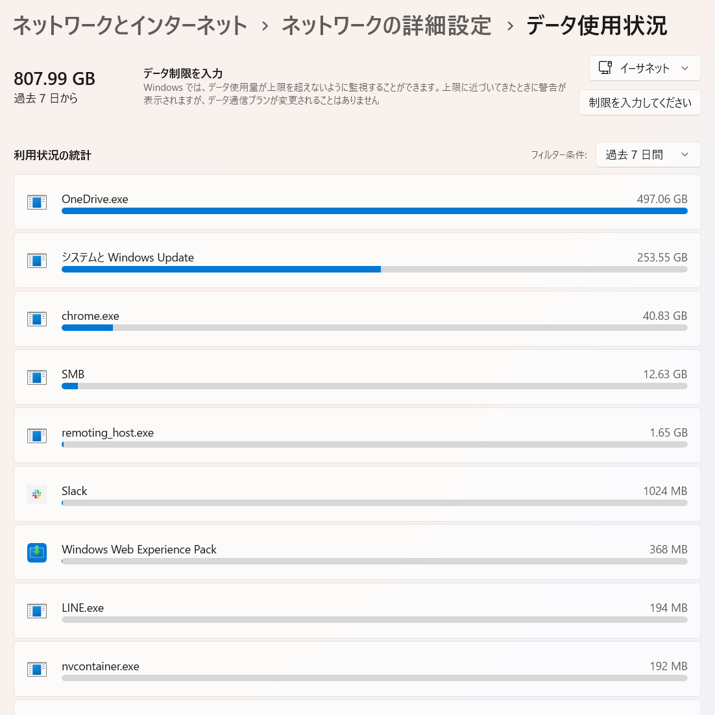The image size is (715, 715).
Task: Expand the network adapter chevron
Action: coord(685,67)
